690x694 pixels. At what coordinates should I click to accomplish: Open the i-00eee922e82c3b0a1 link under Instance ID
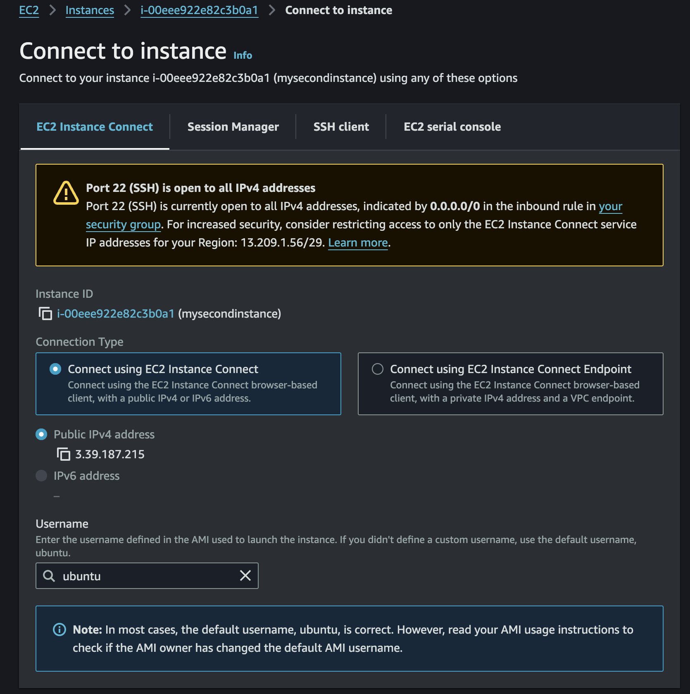coord(116,313)
